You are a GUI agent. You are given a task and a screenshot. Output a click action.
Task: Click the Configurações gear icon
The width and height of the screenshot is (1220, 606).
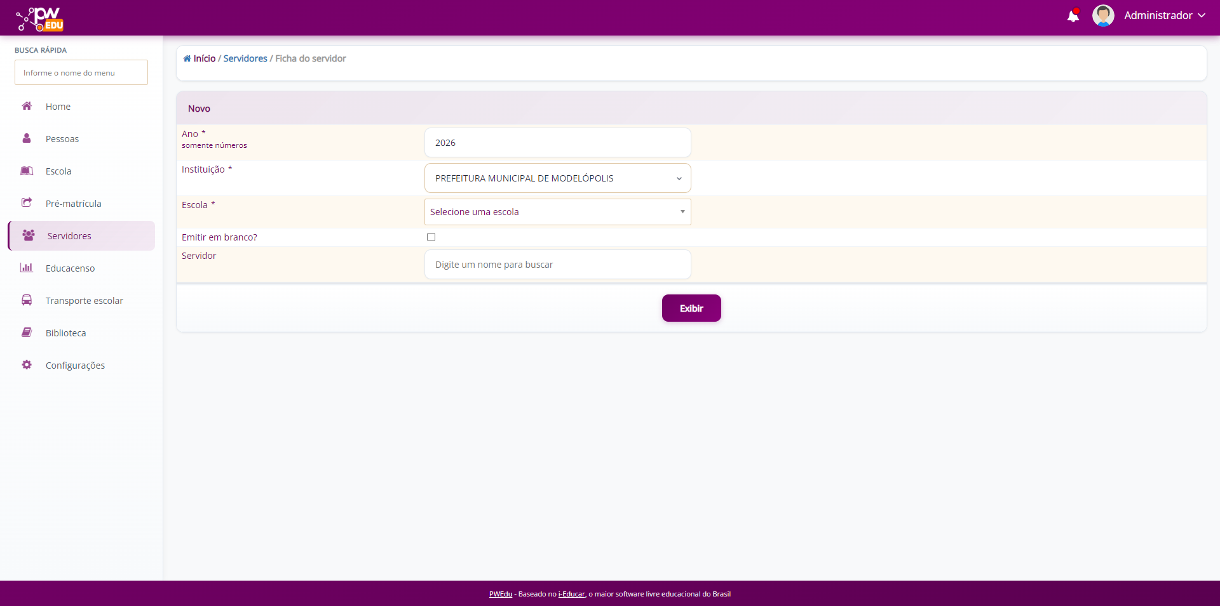coord(27,365)
